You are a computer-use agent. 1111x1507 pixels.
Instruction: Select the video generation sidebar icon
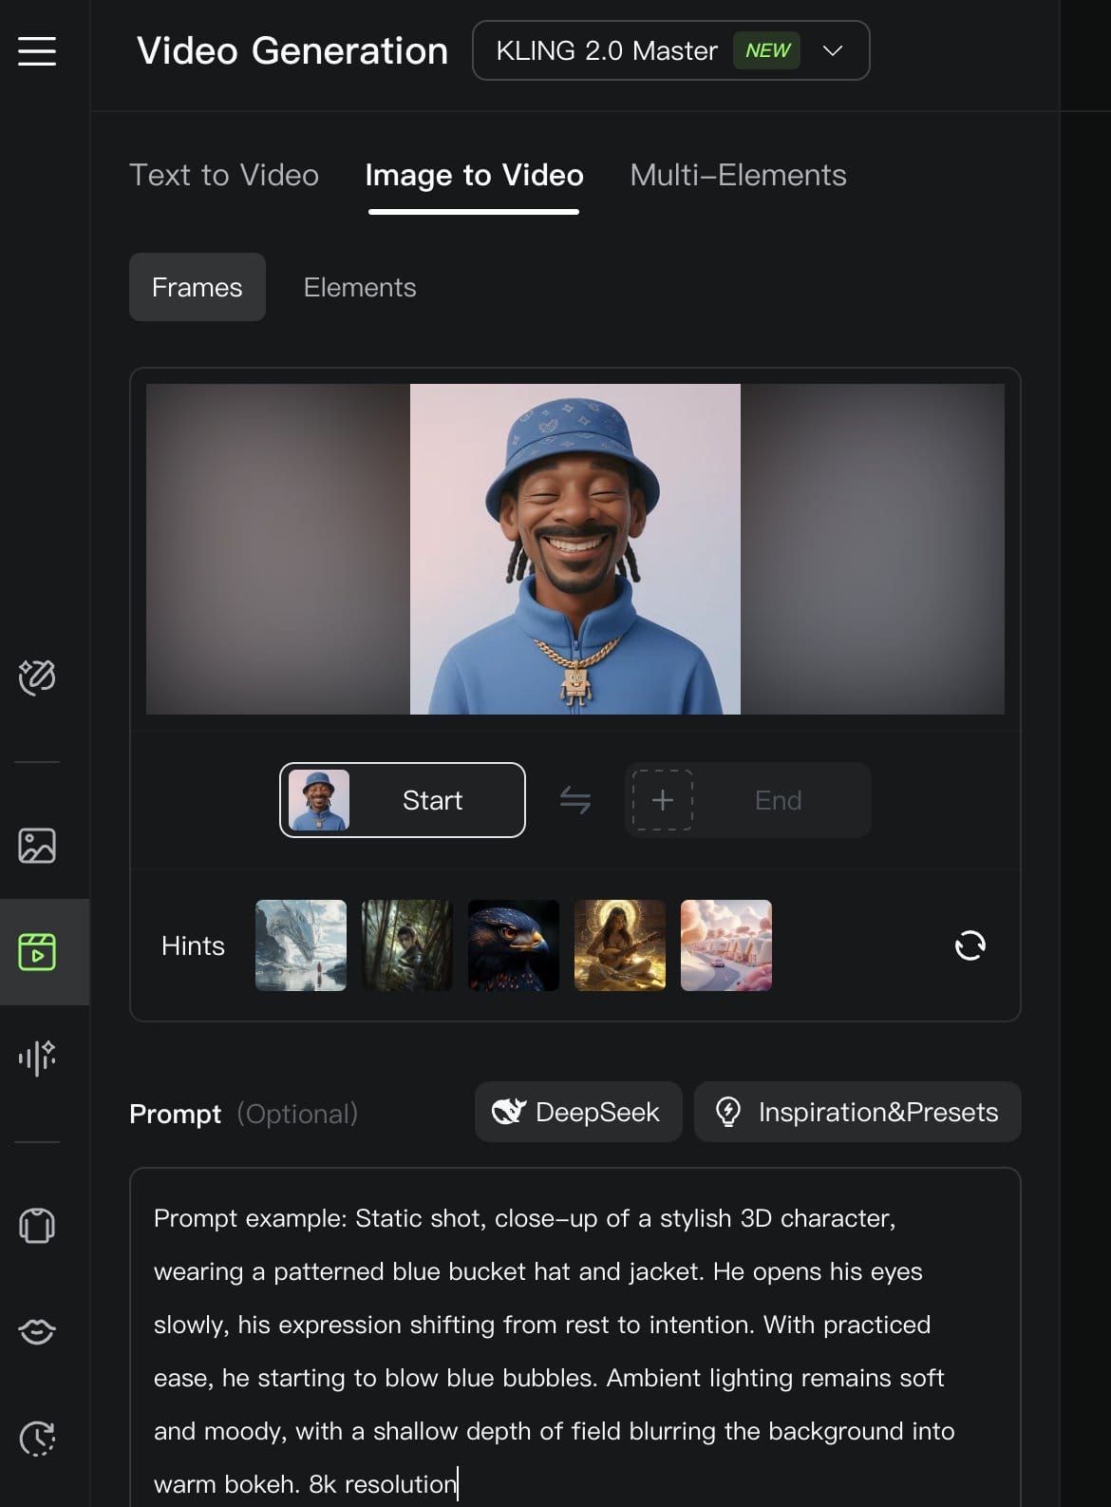coord(37,951)
